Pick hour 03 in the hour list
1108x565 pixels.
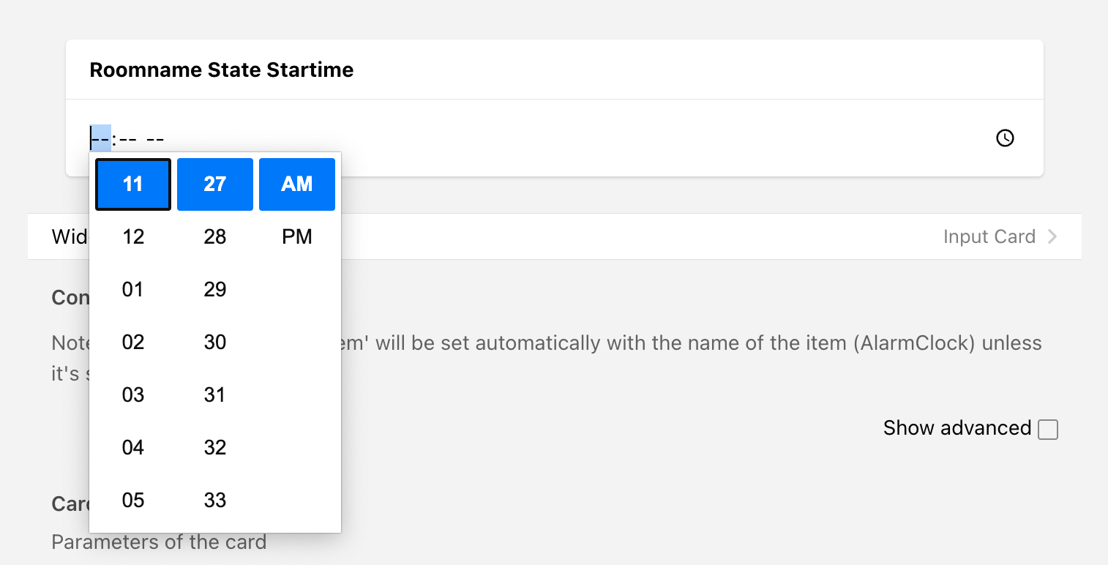pyautogui.click(x=133, y=394)
